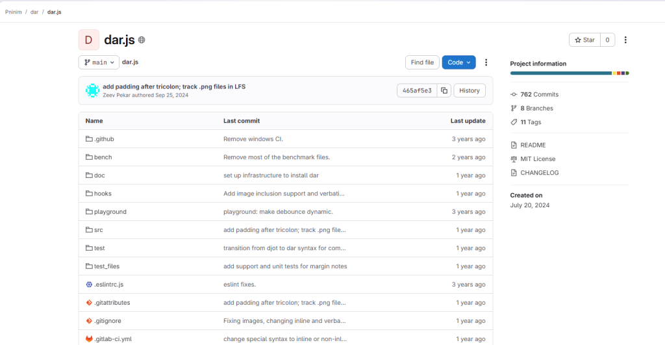This screenshot has height=345, width=665.
Task: Click the committer avatar image
Action: tap(93, 91)
